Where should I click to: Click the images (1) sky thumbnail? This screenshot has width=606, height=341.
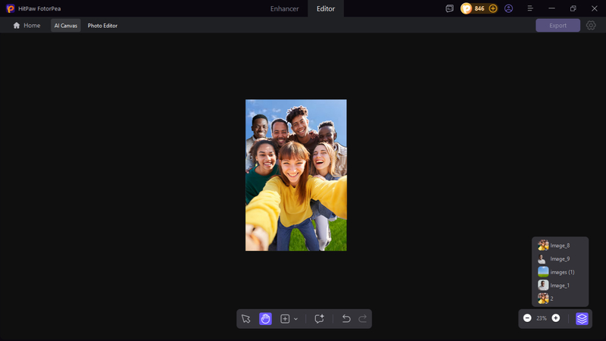543,272
